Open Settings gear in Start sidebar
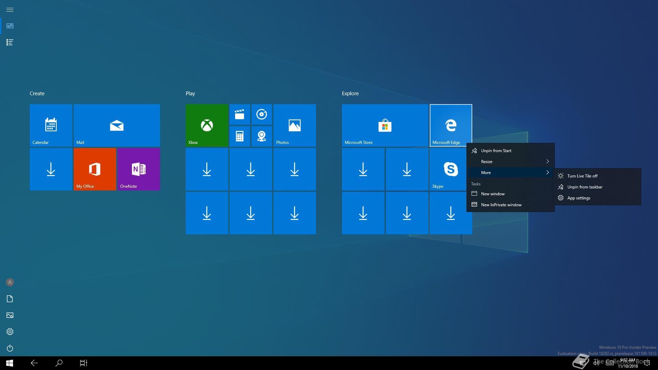The image size is (658, 370). pos(10,332)
